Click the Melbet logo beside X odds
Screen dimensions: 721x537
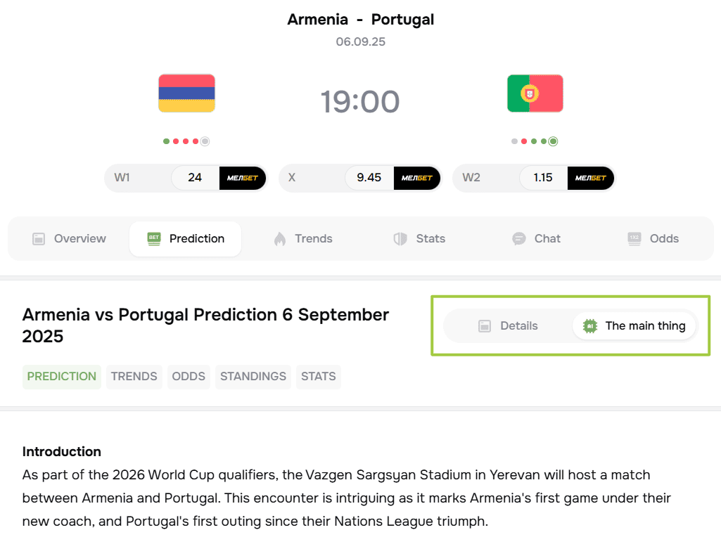[x=417, y=178]
